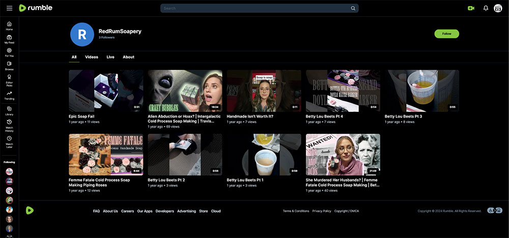Open Trending in the sidebar
The width and height of the screenshot is (509, 238).
(x=9, y=96)
